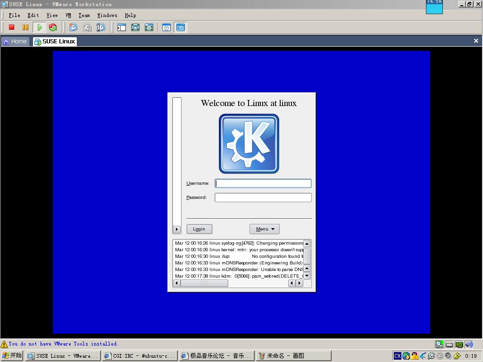The image size is (483, 362).
Task: Click log line about kernel mtrr processor
Action: [x=239, y=250]
